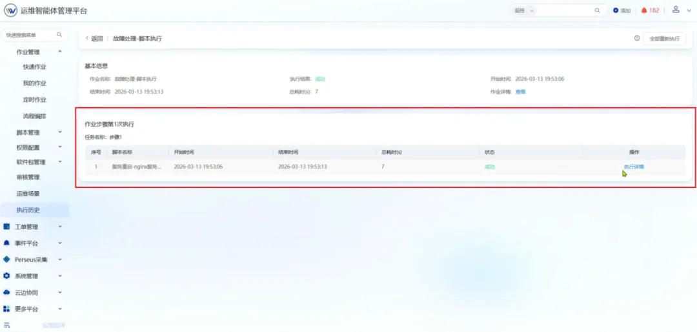Screen dimensions: 697x332
Task: Click the user avatar icon
Action: click(676, 10)
